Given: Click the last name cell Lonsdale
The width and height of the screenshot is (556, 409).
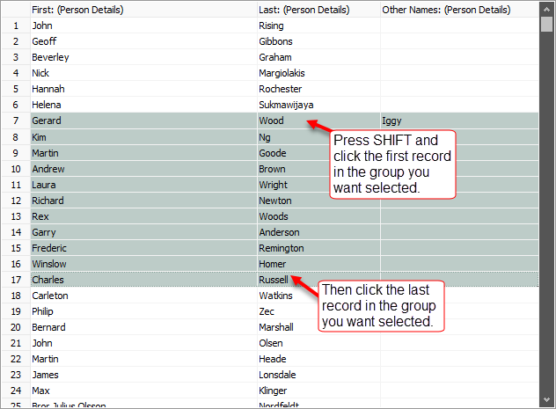Looking at the screenshot, I should tap(279, 375).
